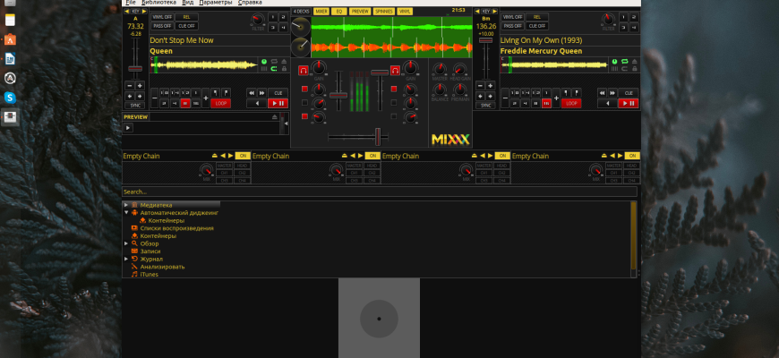Open the Параметры menu
Viewport: 779px width, 358px height.
click(215, 3)
